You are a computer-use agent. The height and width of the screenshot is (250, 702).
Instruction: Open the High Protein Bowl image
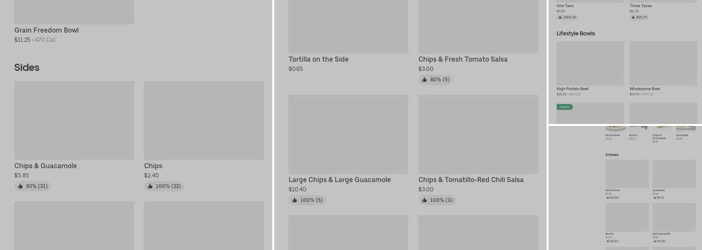coord(590,63)
